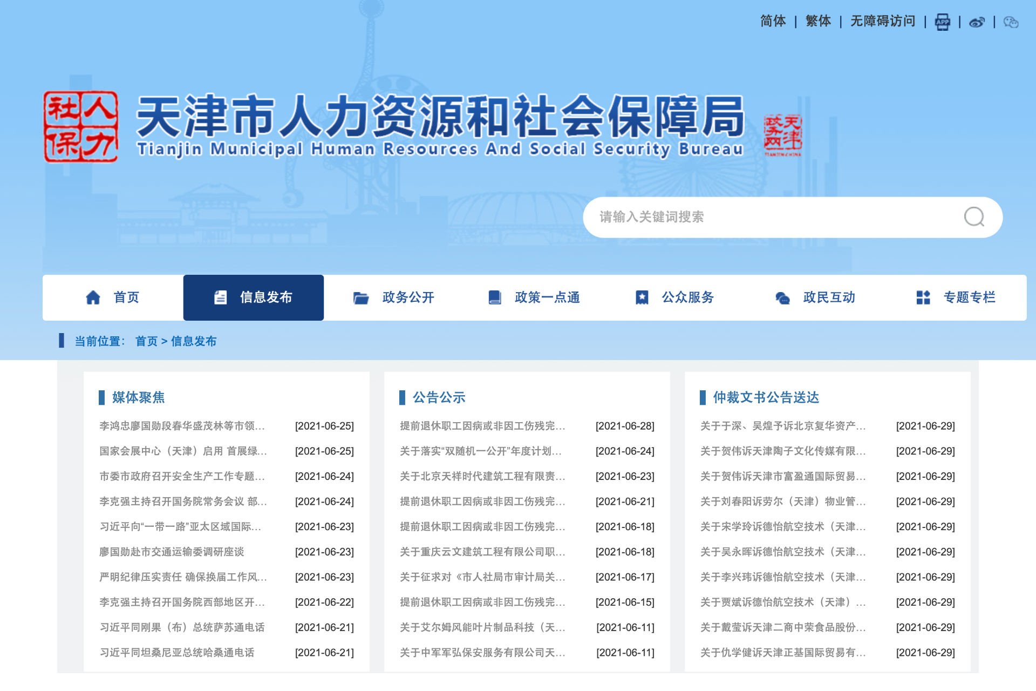The image size is (1036, 691).
Task: Click the folder icon beside 政务公开
Action: (360, 297)
